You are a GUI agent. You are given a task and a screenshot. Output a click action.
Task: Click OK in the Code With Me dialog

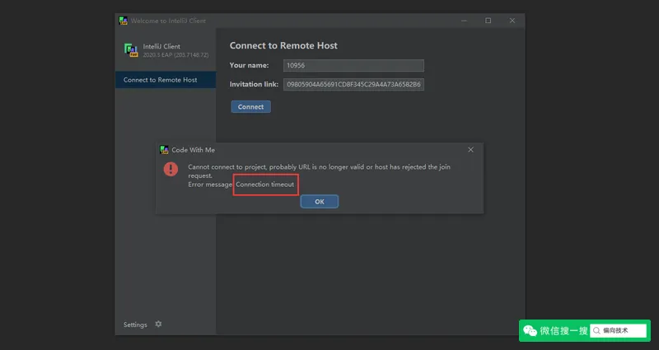(319, 202)
